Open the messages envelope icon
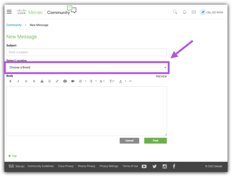The height and width of the screenshot is (176, 233). pos(194,12)
